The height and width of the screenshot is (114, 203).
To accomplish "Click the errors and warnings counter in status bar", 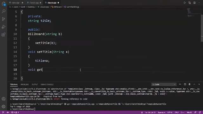I will (15, 112).
